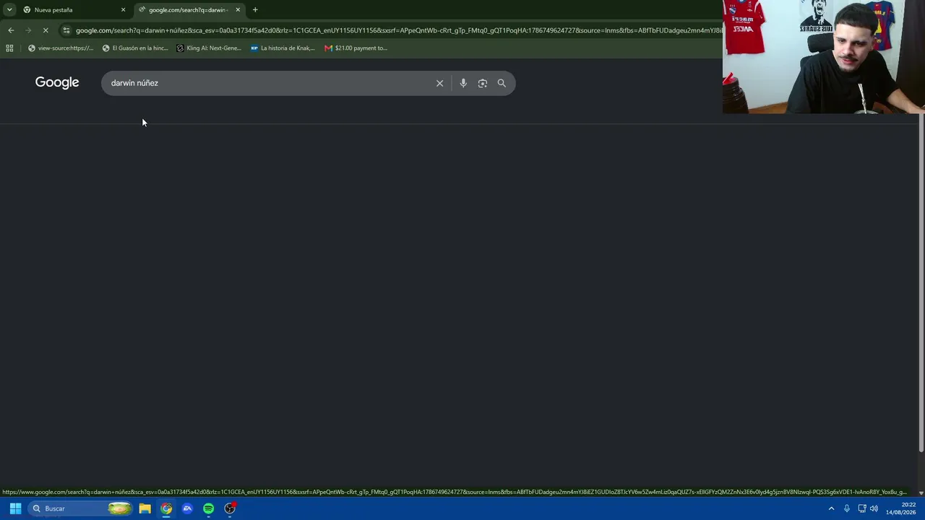925x520 pixels.
Task: Clear the search box text
Action: pyautogui.click(x=439, y=83)
